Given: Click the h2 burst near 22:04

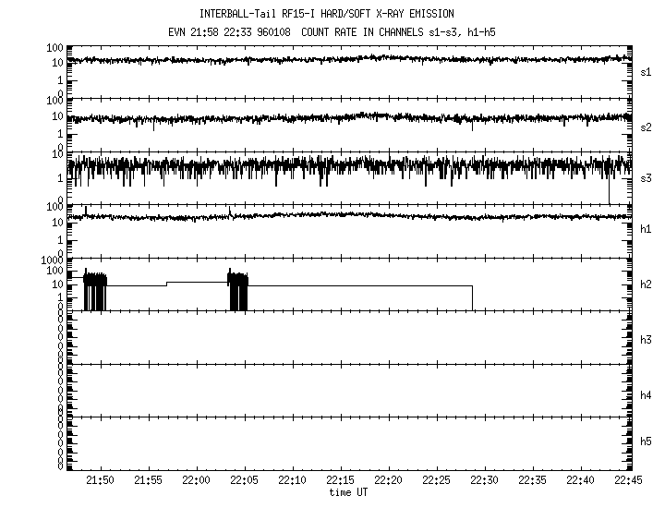Looking at the screenshot, I should click(x=238, y=290).
